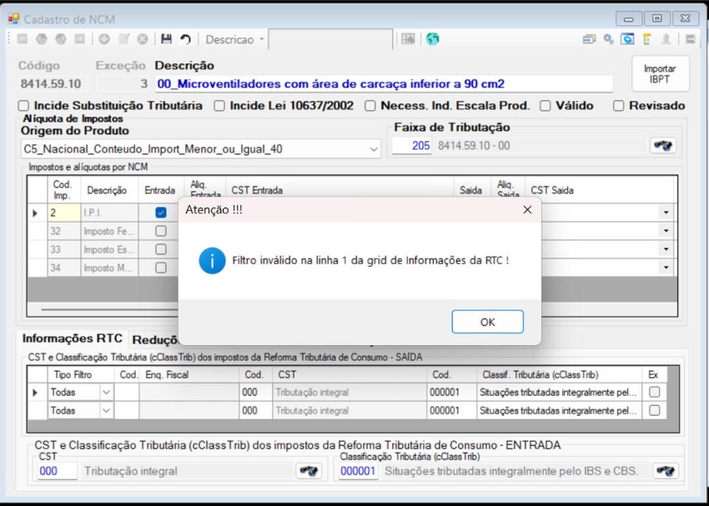Switch to the Redução tab
Screen dimensions: 709x506
point(155,340)
